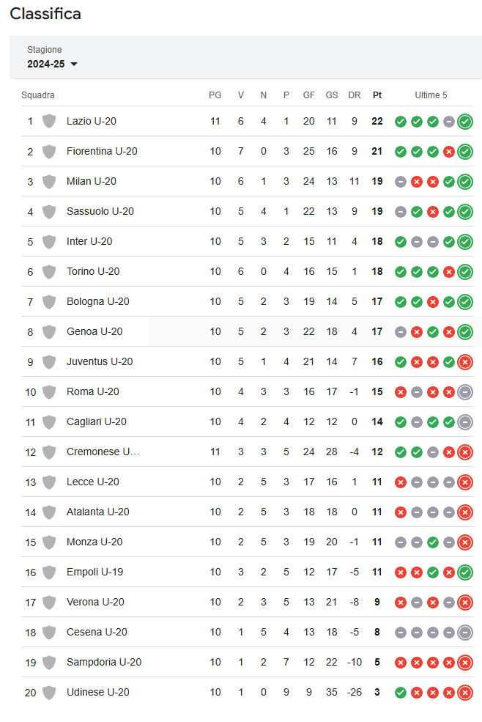482x722 pixels.
Task: Open the Torino U-20 team link
Action: pyautogui.click(x=93, y=271)
